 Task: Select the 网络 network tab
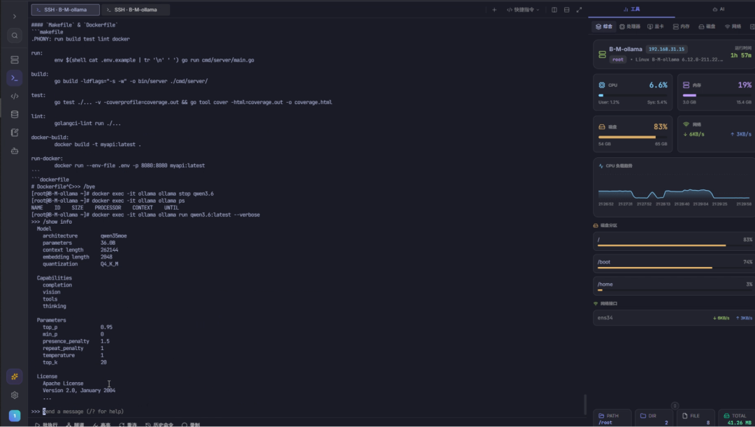733,27
